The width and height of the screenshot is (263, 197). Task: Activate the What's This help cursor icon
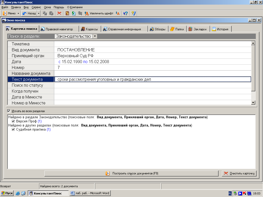[125, 13]
